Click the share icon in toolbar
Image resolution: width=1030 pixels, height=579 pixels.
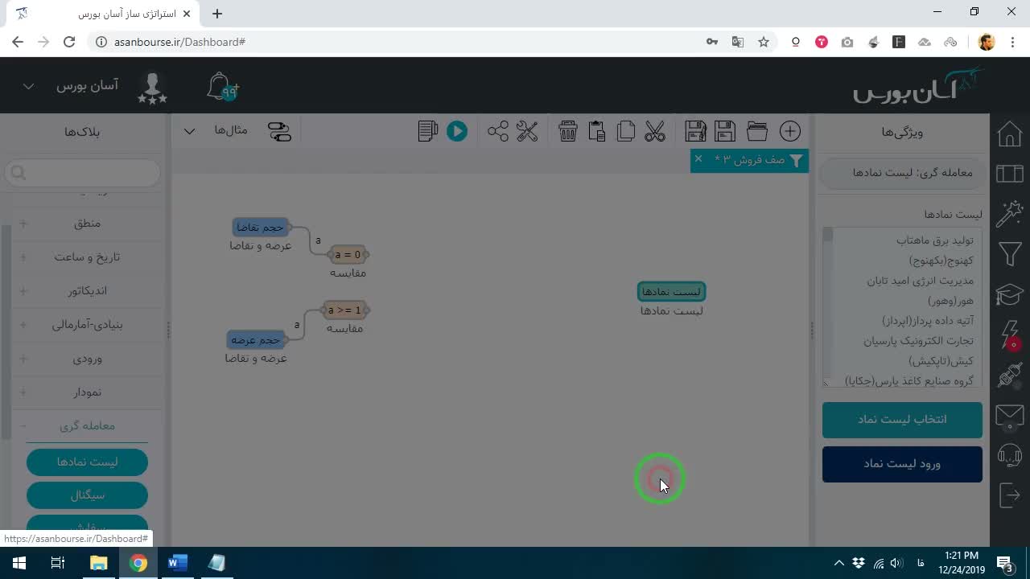498,131
